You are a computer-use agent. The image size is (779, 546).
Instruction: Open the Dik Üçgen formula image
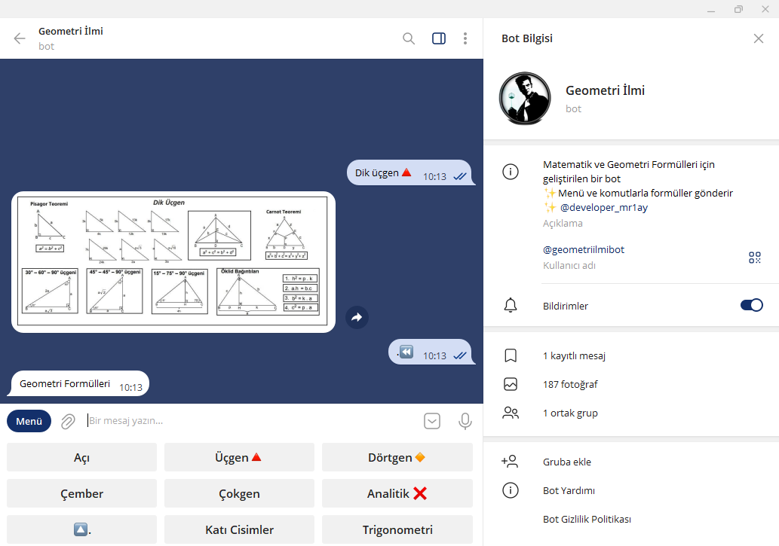click(173, 261)
